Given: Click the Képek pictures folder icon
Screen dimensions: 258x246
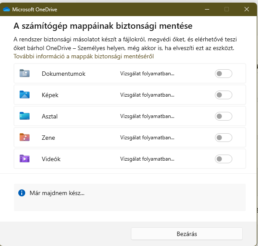Looking at the screenshot, I should 24,94.
